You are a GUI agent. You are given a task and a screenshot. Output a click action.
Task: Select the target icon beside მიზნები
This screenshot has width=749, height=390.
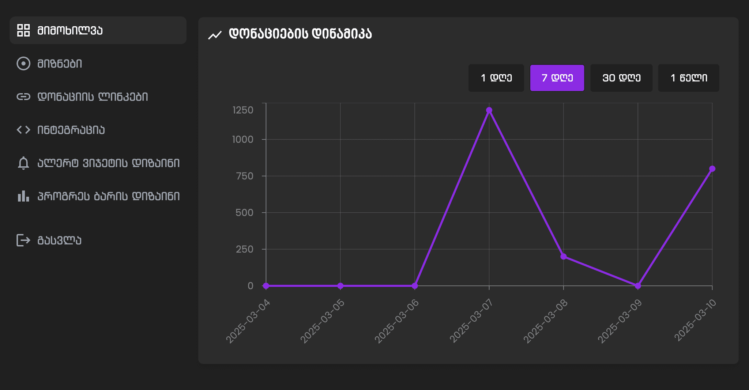(x=23, y=64)
